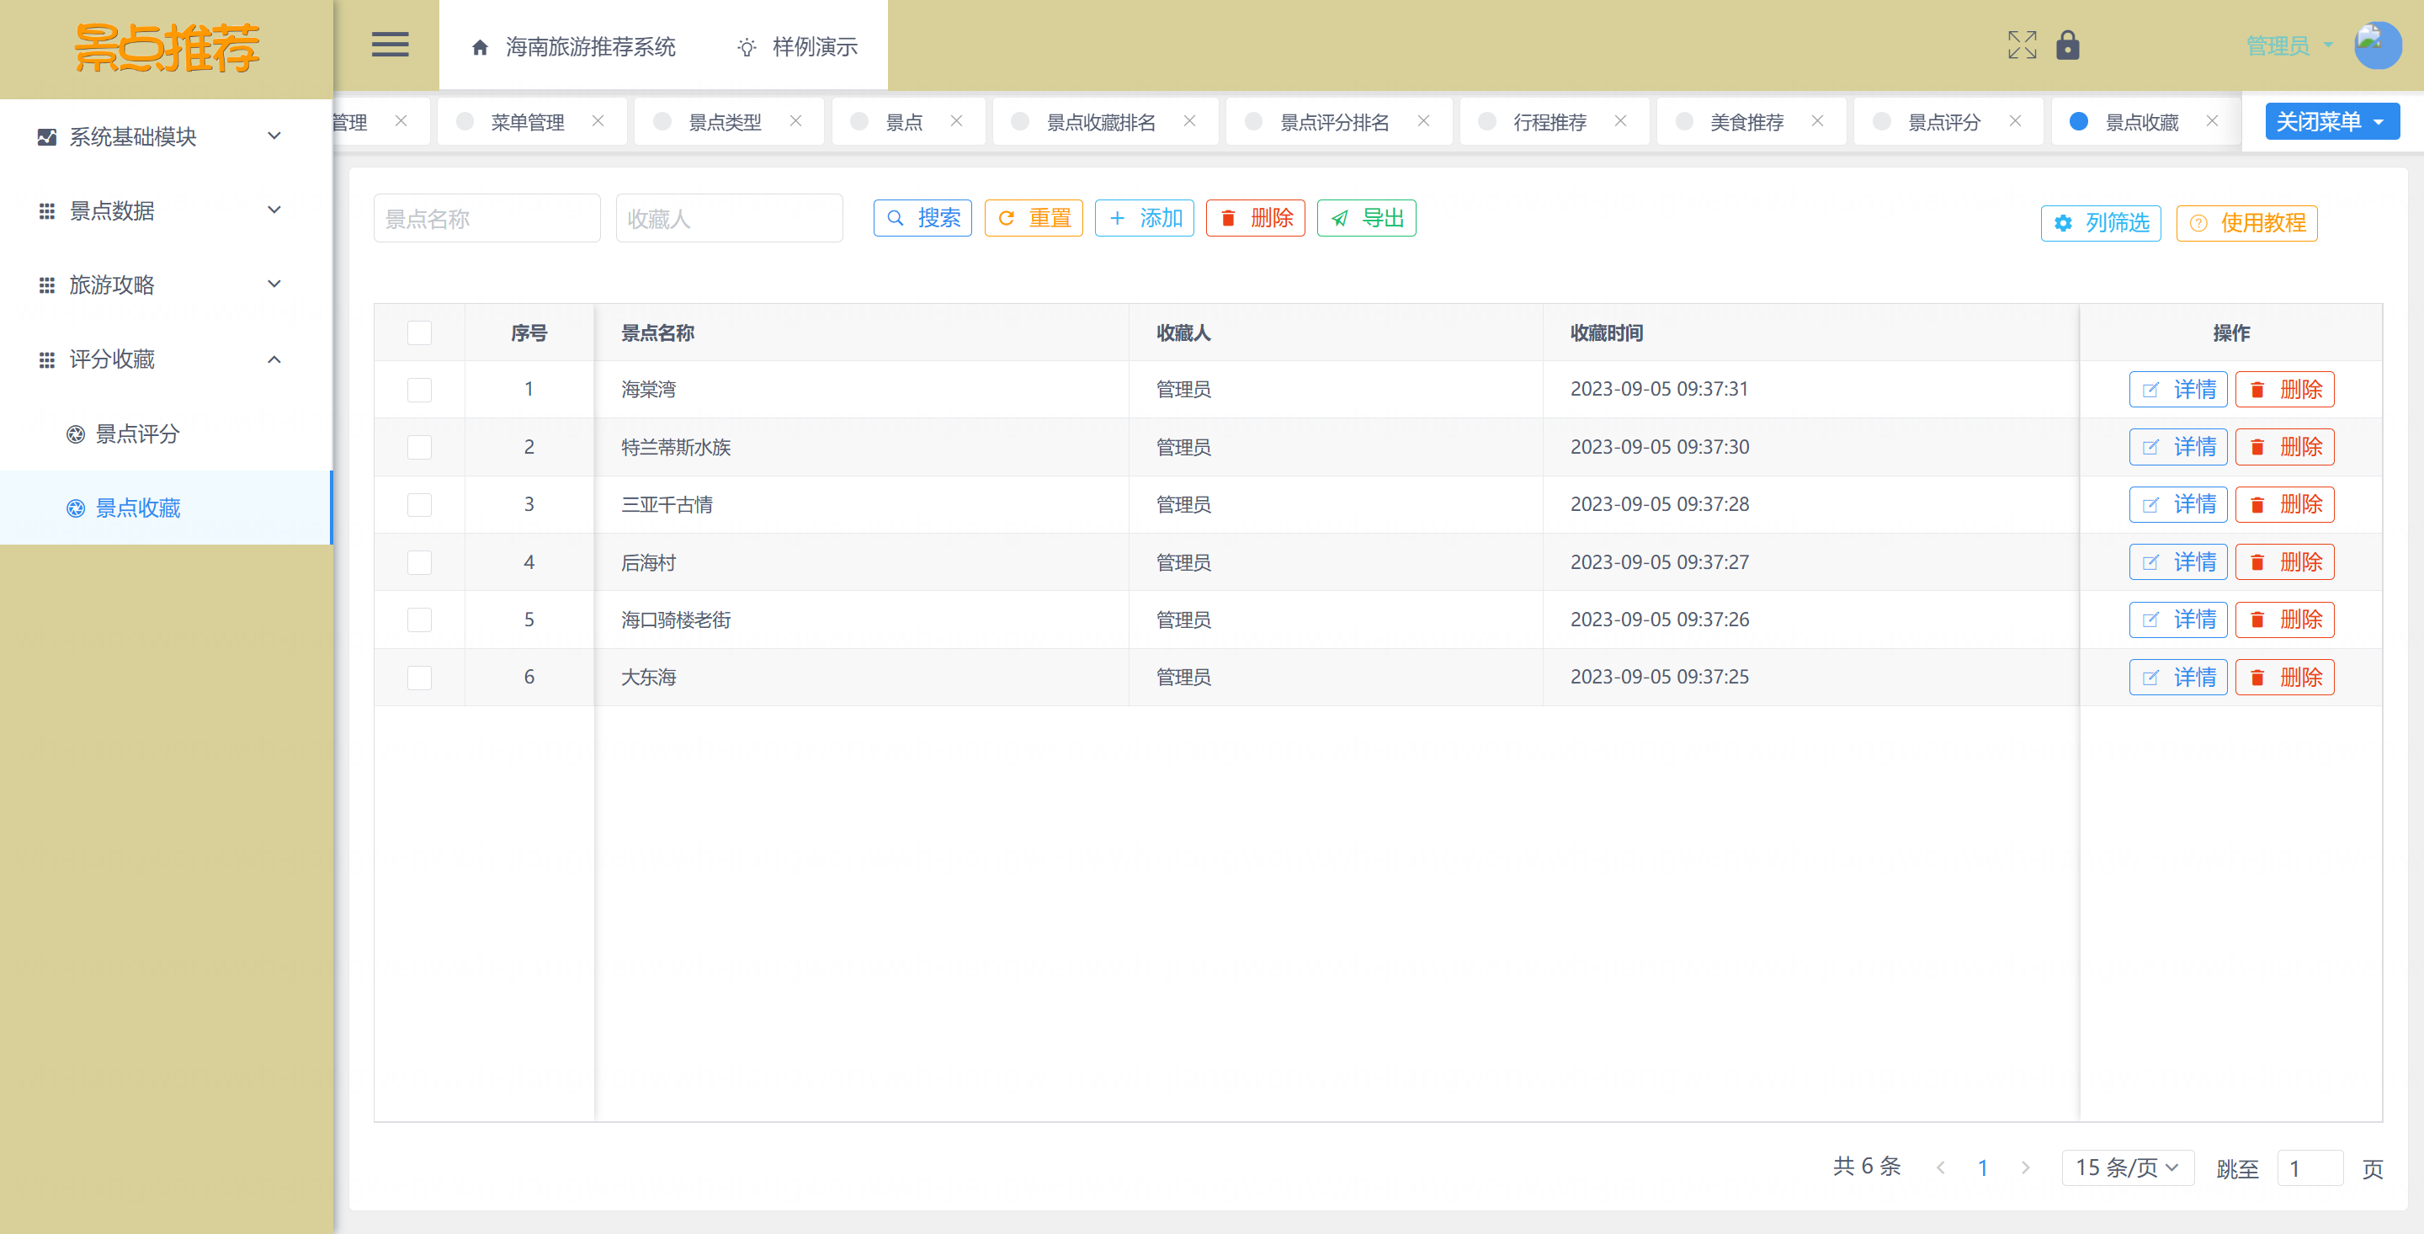Close the 美食推荐 tab using its X icon
The image size is (2424, 1234).
(x=1817, y=121)
